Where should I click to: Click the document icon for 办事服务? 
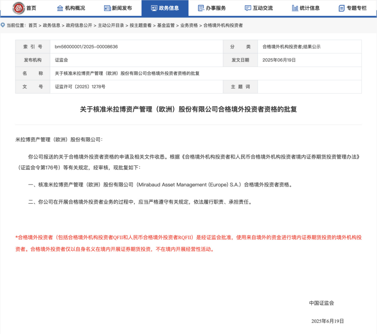tap(201, 8)
